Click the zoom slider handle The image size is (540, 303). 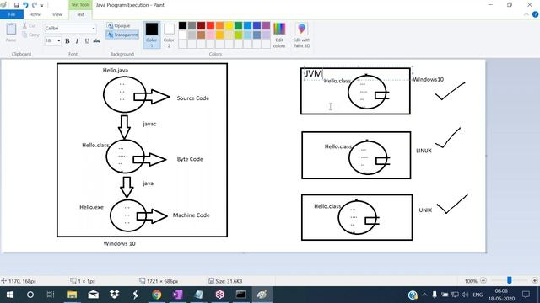coord(510,280)
